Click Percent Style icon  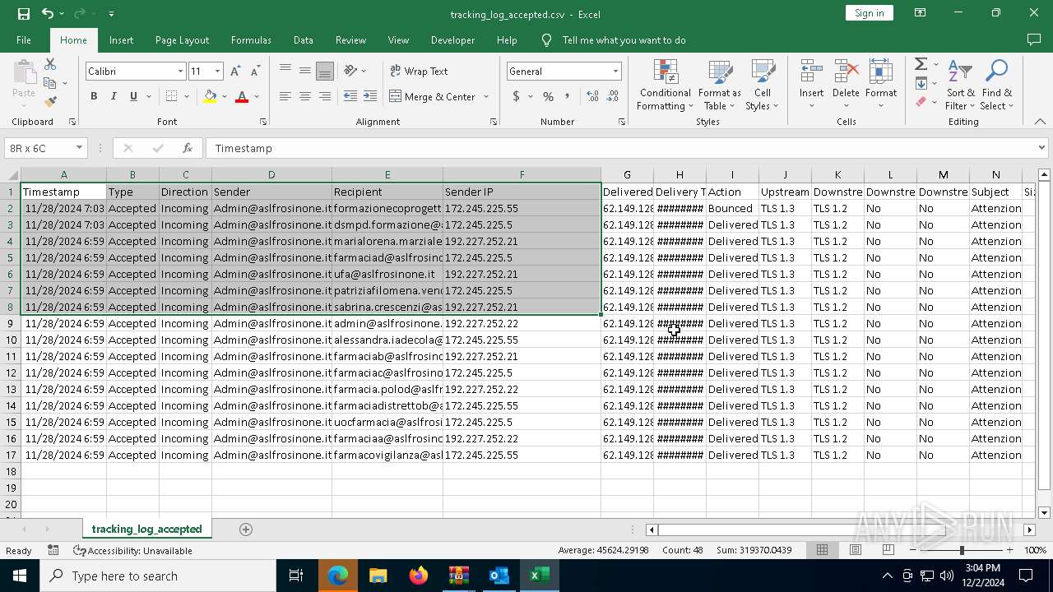click(548, 96)
